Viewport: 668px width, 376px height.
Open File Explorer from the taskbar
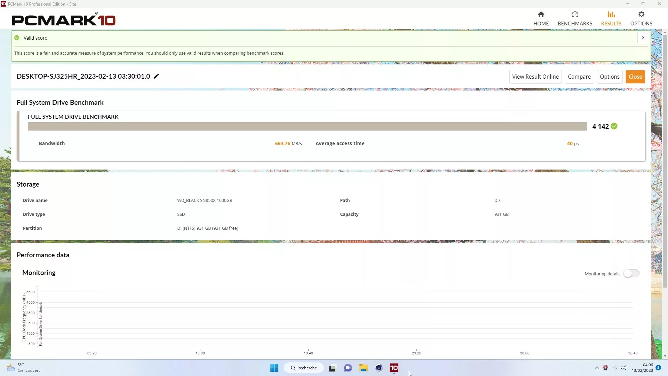click(x=364, y=367)
